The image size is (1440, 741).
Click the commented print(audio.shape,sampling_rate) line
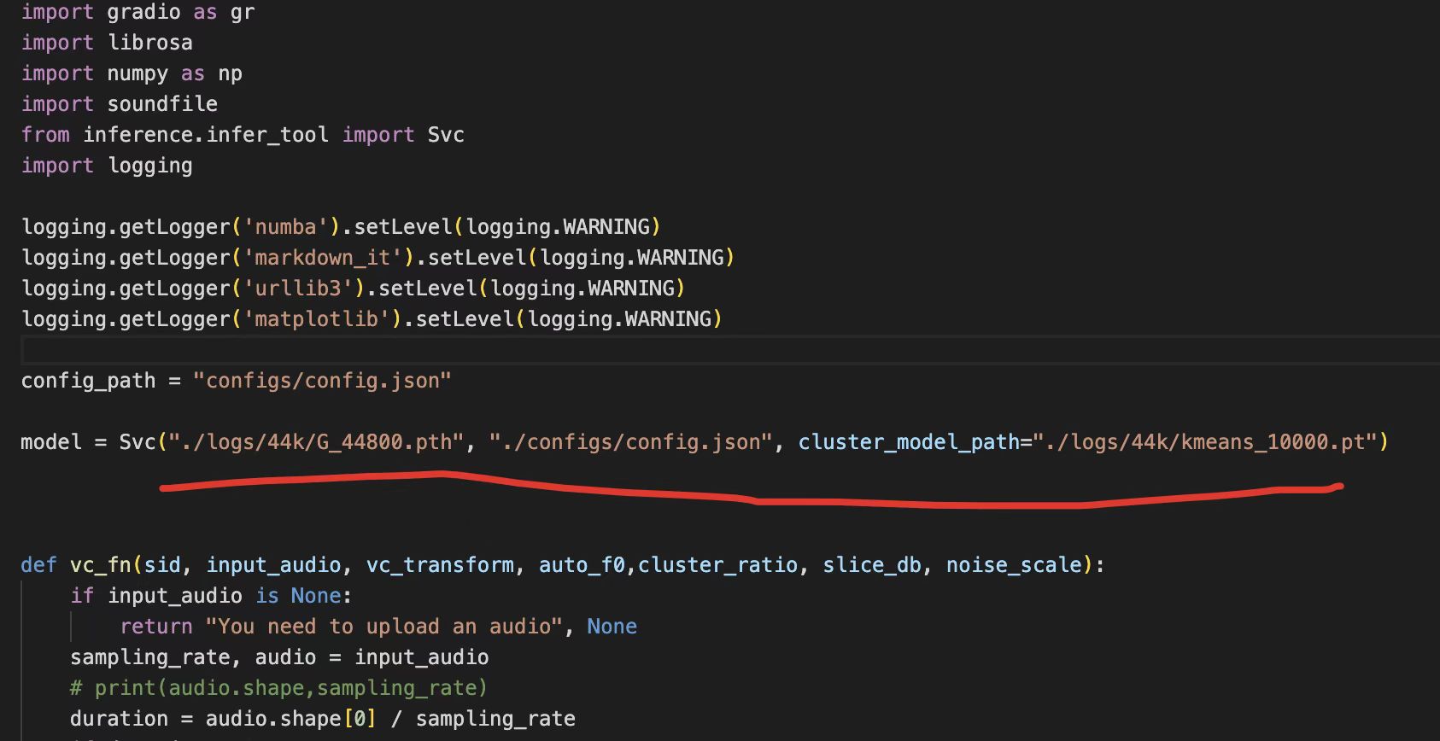coord(278,688)
